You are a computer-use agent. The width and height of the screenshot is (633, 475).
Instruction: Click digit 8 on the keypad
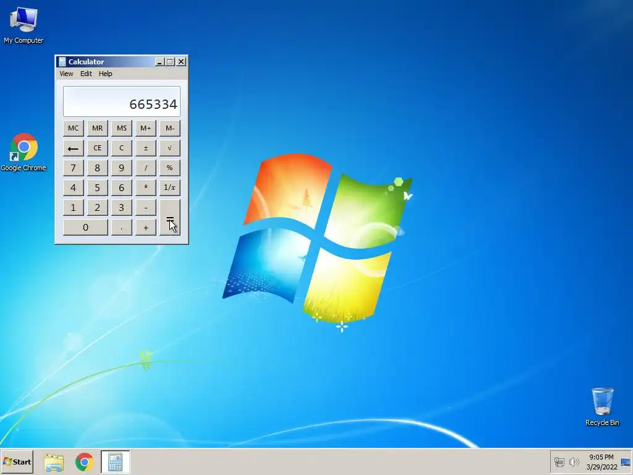97,168
